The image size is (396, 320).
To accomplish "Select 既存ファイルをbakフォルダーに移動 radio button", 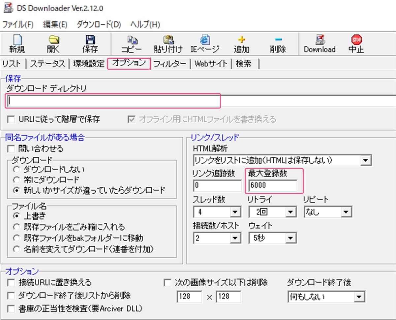I will [x=16, y=238].
